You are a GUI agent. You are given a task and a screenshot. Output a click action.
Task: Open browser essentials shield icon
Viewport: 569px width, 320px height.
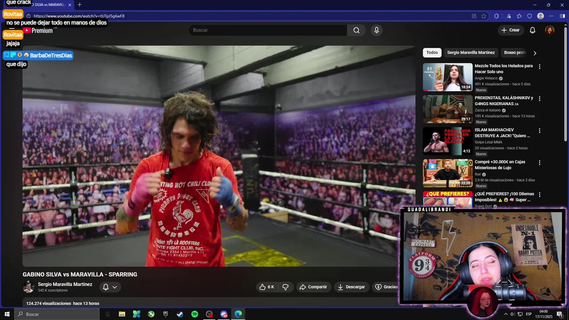pos(529,16)
